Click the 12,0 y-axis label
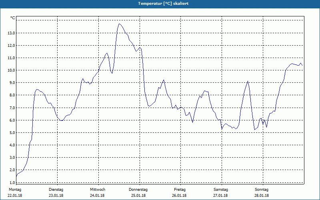 (x=11, y=46)
